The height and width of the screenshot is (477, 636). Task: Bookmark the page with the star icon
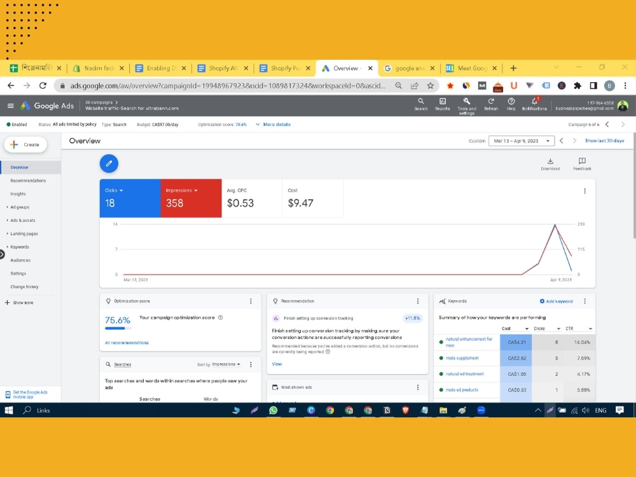(x=431, y=86)
